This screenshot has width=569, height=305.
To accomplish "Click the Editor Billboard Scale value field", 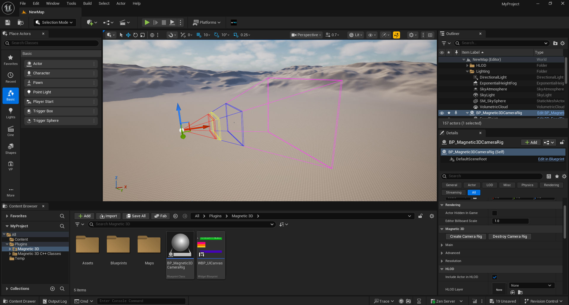I will pyautogui.click(x=510, y=221).
